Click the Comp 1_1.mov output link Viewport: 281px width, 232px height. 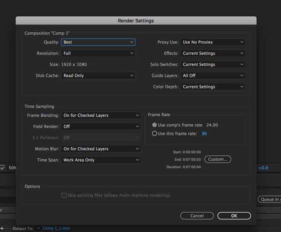[56, 228]
